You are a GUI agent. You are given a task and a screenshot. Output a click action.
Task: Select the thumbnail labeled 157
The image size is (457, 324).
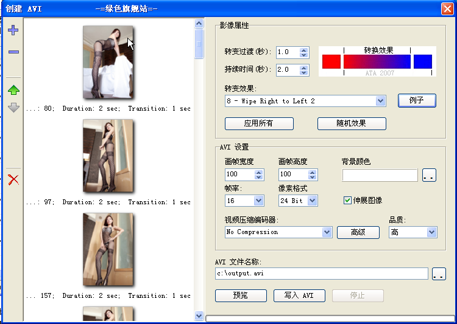108,249
